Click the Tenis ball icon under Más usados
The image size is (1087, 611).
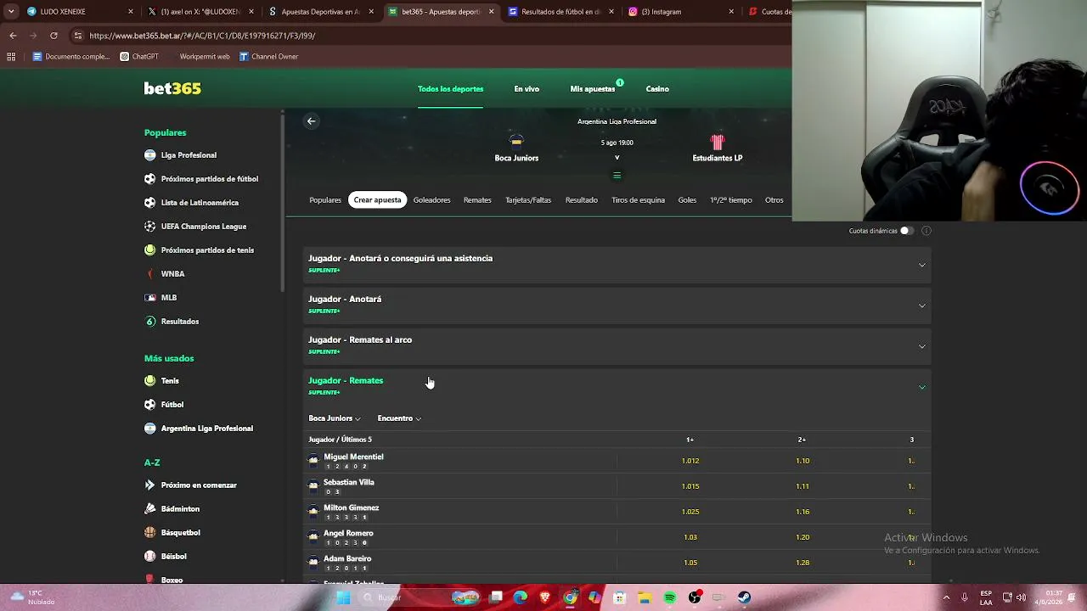coord(150,381)
